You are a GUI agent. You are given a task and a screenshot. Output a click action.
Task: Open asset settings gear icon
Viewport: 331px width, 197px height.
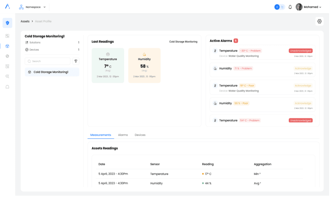(319, 21)
